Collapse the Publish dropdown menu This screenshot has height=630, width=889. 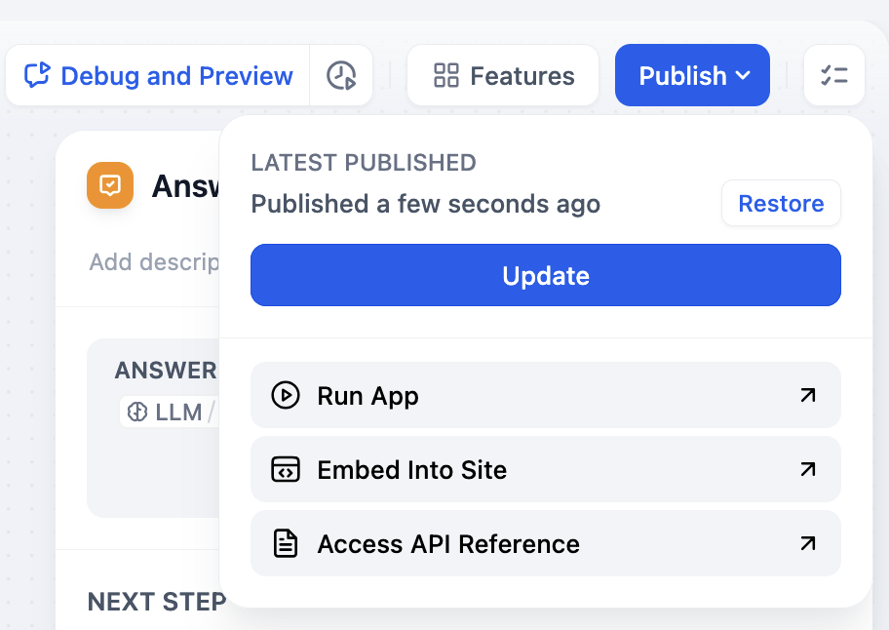692,75
